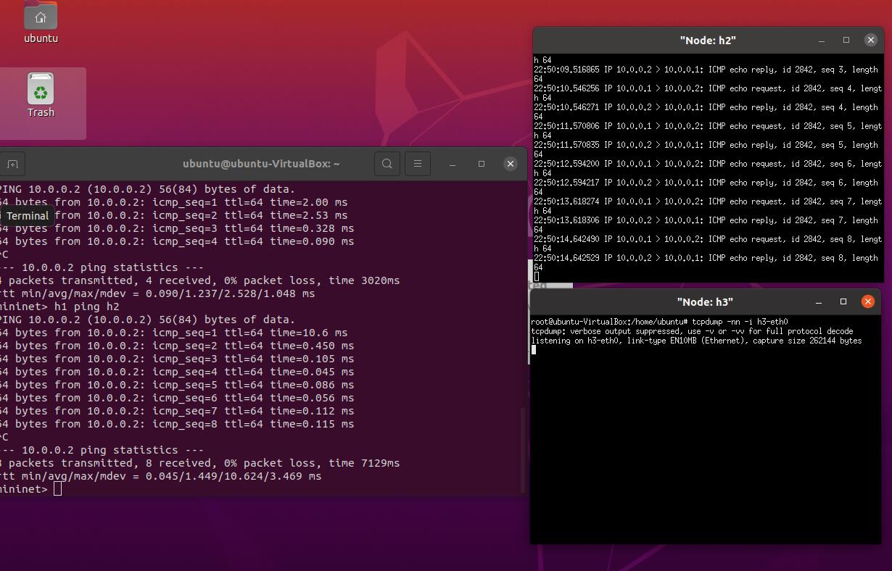This screenshot has height=571, width=892.
Task: Click the new tab icon in the terminal header
Action: [x=12, y=164]
